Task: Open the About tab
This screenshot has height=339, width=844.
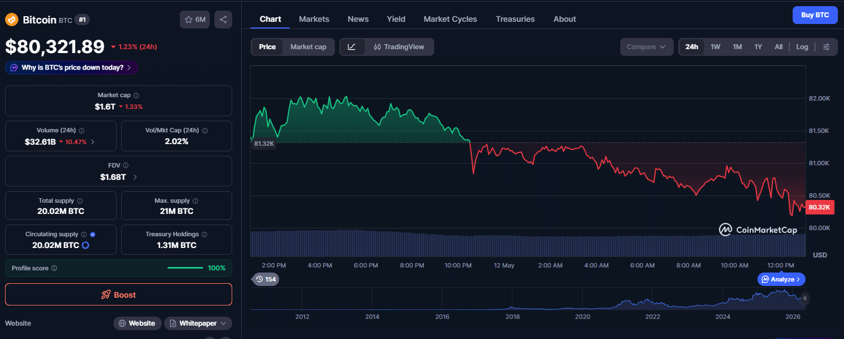Action: [x=565, y=19]
